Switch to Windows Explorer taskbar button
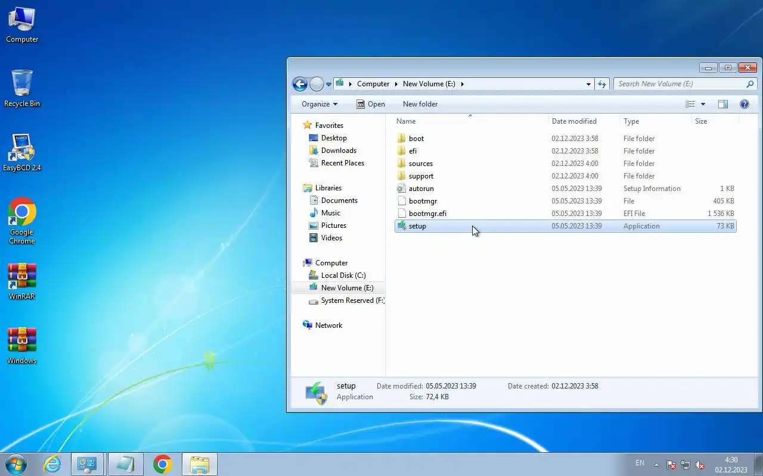The width and height of the screenshot is (763, 476). 200,464
